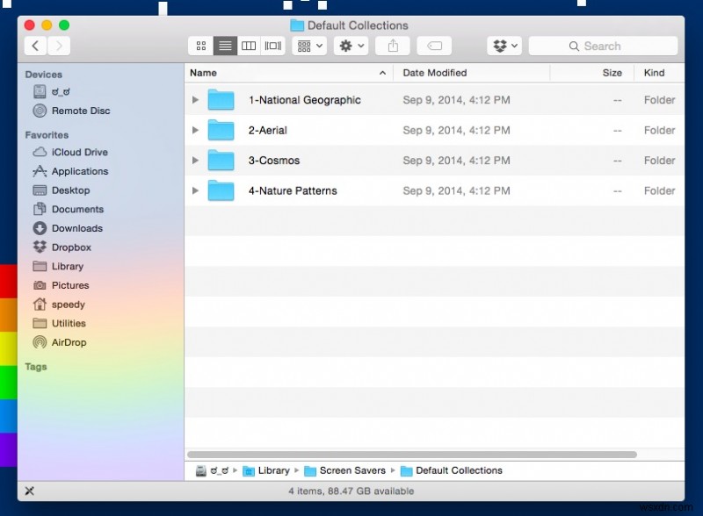Screen dimensions: 703x516
Task: Expand the 3-Cosmos folder
Action: point(195,161)
